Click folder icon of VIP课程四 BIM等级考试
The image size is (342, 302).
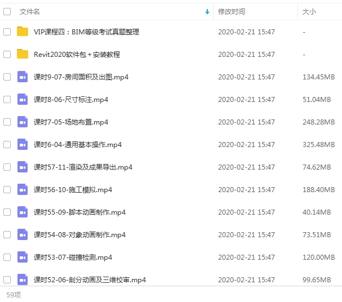click(23, 32)
